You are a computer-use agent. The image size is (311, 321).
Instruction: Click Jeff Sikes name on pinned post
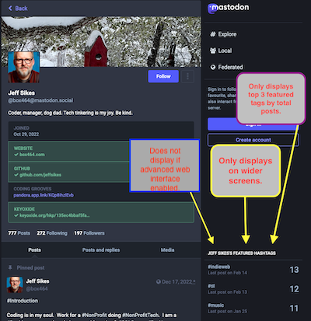pos(37,281)
